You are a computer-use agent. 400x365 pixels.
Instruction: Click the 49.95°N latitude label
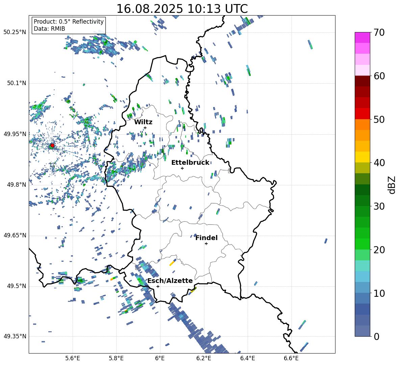(15, 134)
